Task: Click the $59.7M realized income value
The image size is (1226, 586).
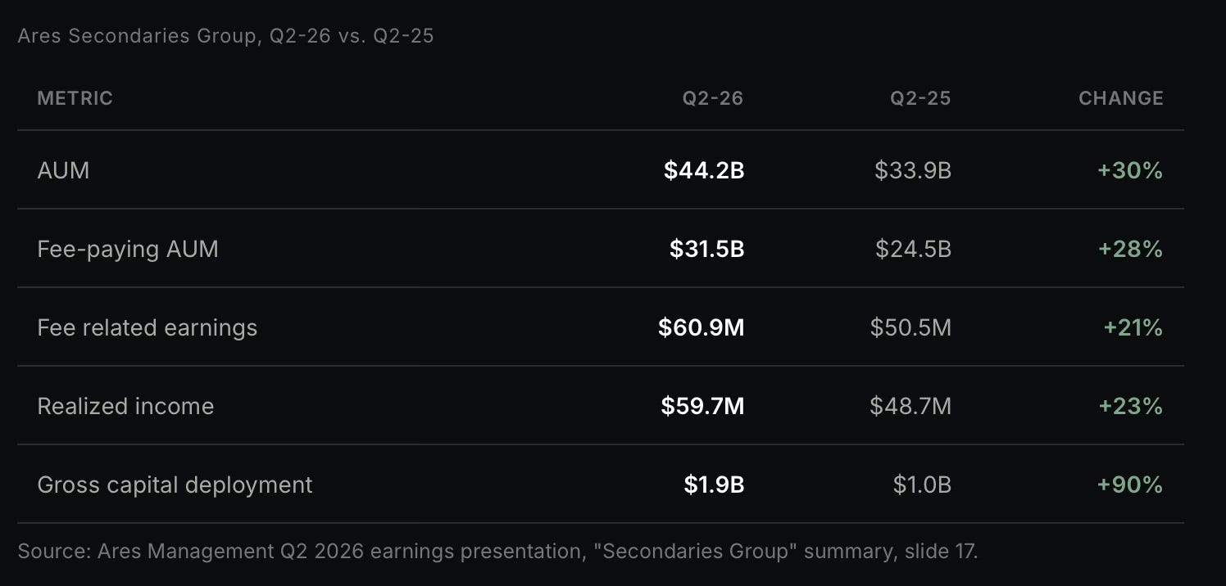Action: tap(702, 406)
